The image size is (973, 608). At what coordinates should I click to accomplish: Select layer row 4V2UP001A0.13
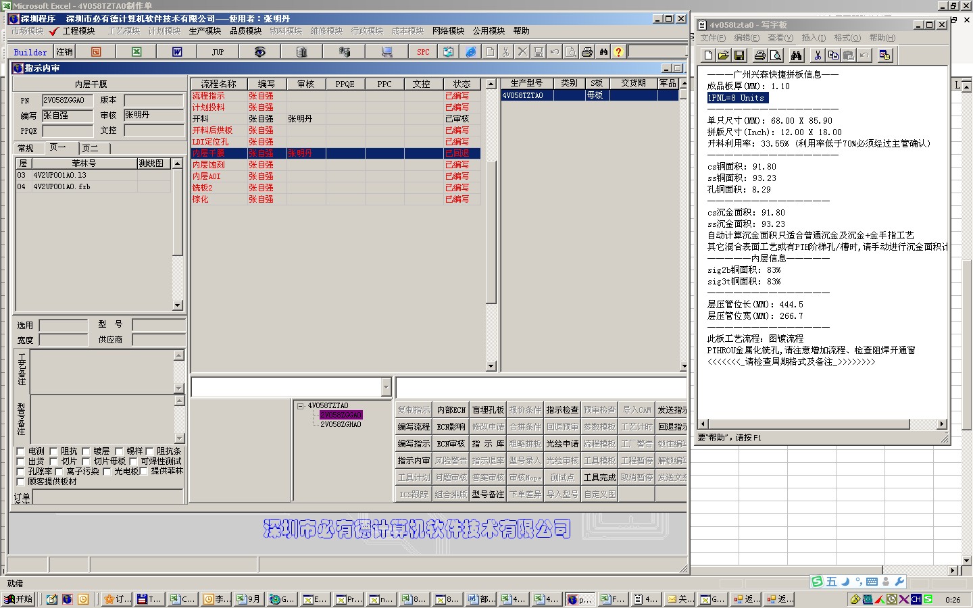click(x=93, y=175)
